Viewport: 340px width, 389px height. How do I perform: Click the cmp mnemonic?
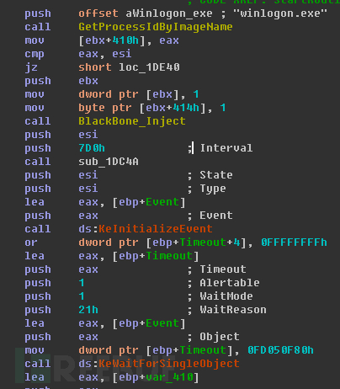coord(35,54)
